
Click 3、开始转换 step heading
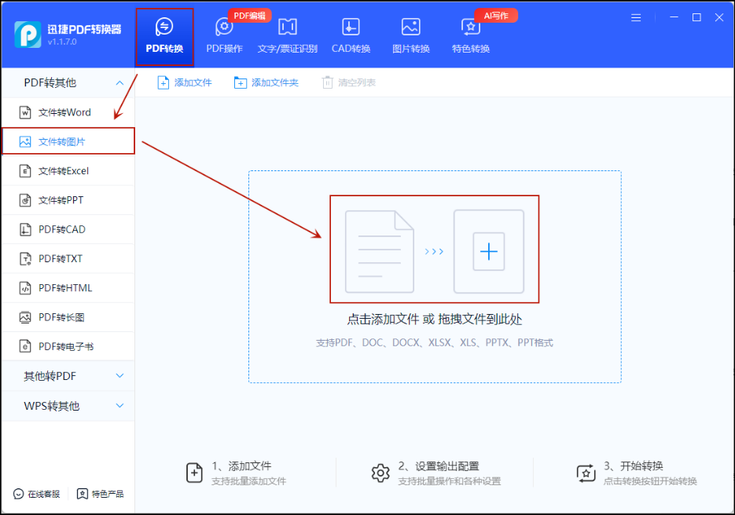coord(634,466)
